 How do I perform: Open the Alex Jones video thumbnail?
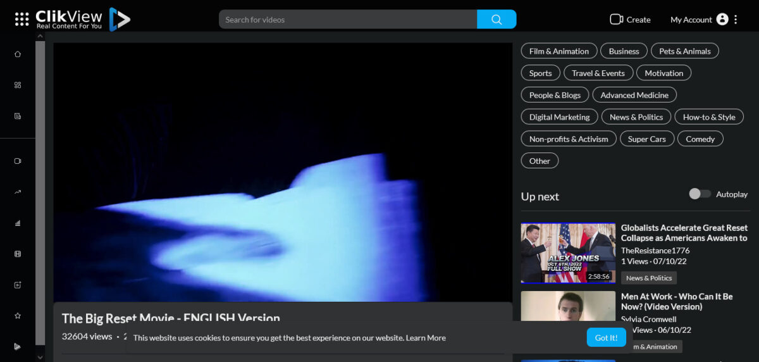point(567,253)
